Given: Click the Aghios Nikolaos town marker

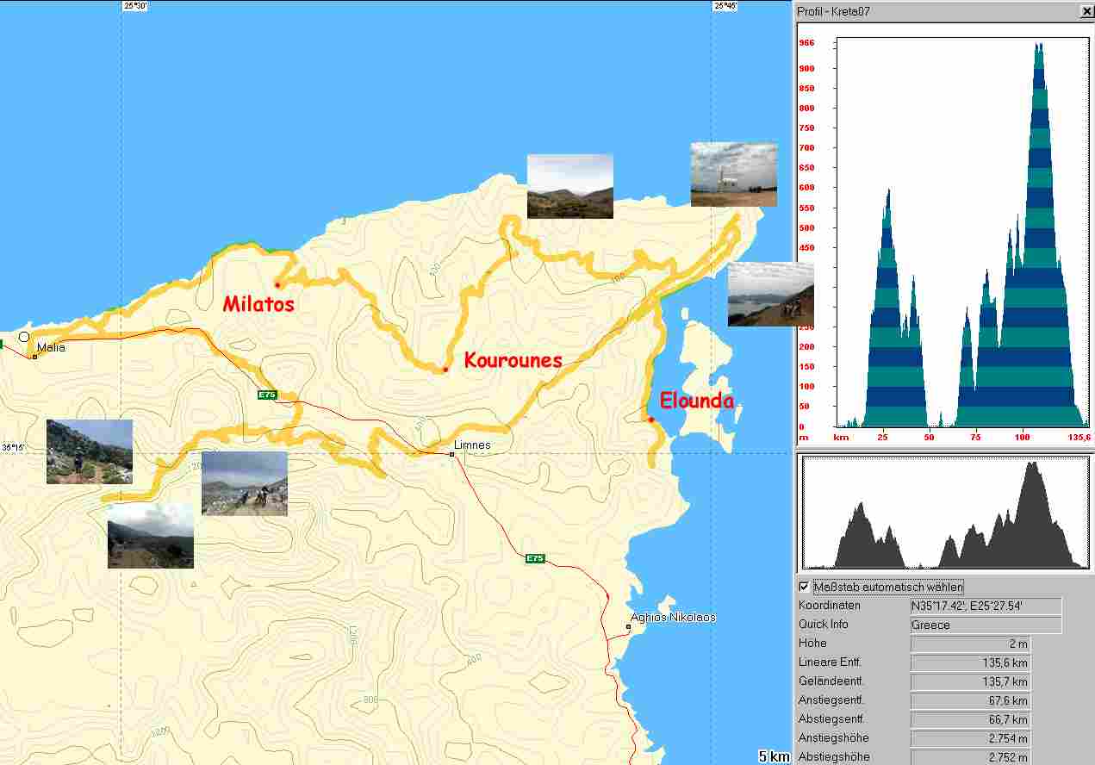Looking at the screenshot, I should coord(629,627).
